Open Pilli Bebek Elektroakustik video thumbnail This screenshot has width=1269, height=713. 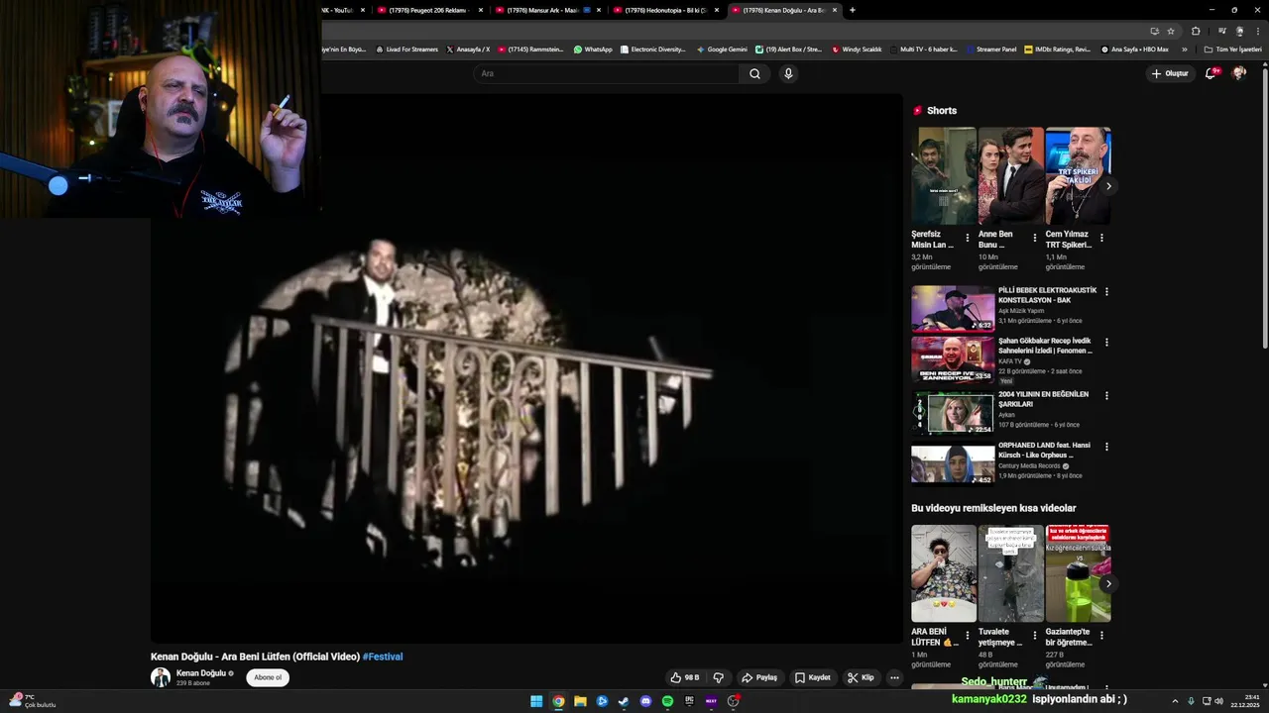[x=953, y=308]
